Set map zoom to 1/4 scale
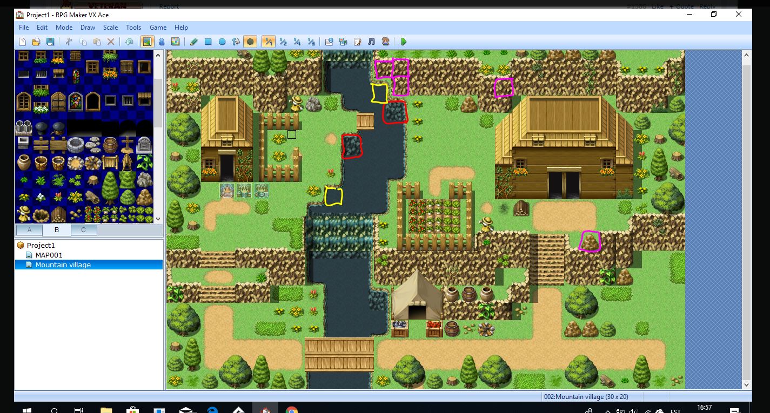Screen dimensions: 770x413 point(297,42)
